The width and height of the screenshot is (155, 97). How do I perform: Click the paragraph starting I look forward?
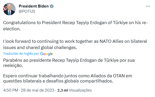tap(75, 44)
